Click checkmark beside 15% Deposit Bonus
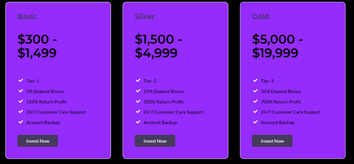This screenshot has width=354, height=164. [138, 91]
